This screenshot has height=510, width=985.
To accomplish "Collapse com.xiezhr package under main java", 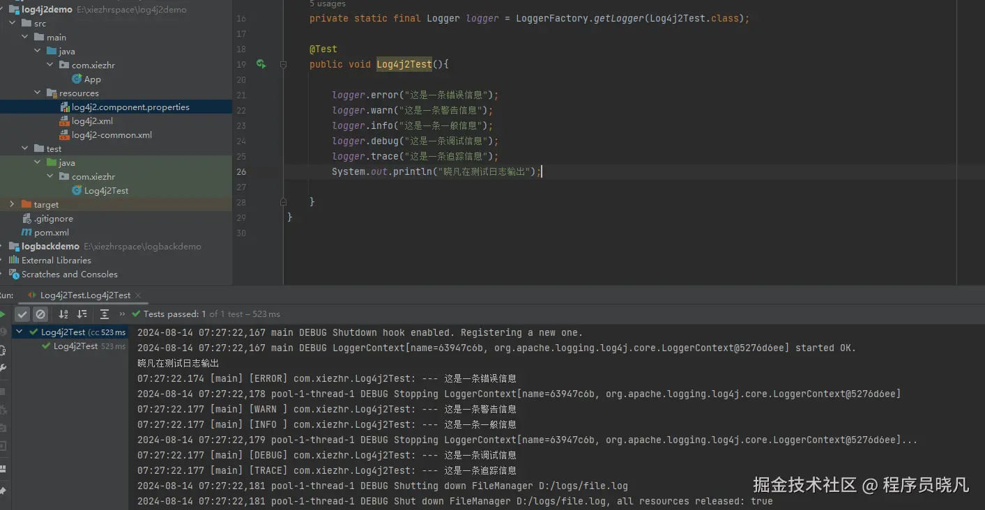I will (50, 65).
